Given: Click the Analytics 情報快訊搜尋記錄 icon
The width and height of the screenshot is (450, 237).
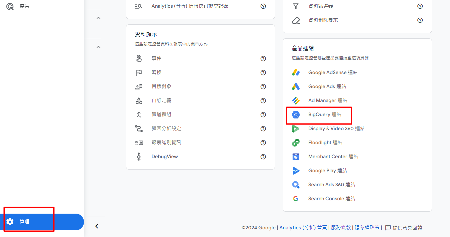Looking at the screenshot, I should (x=139, y=6).
